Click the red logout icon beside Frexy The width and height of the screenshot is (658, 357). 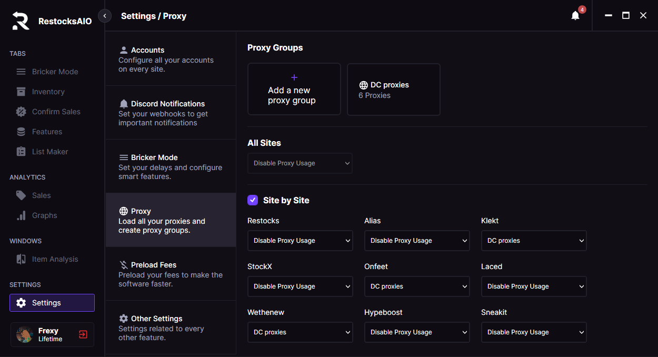(83, 334)
